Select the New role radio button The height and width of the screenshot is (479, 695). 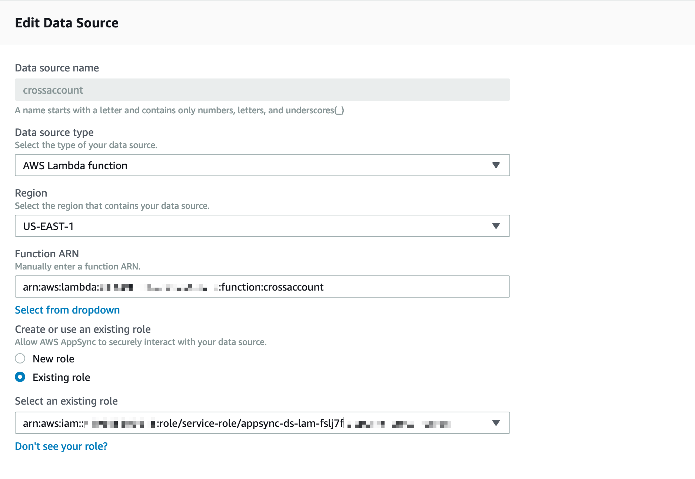[x=20, y=358]
